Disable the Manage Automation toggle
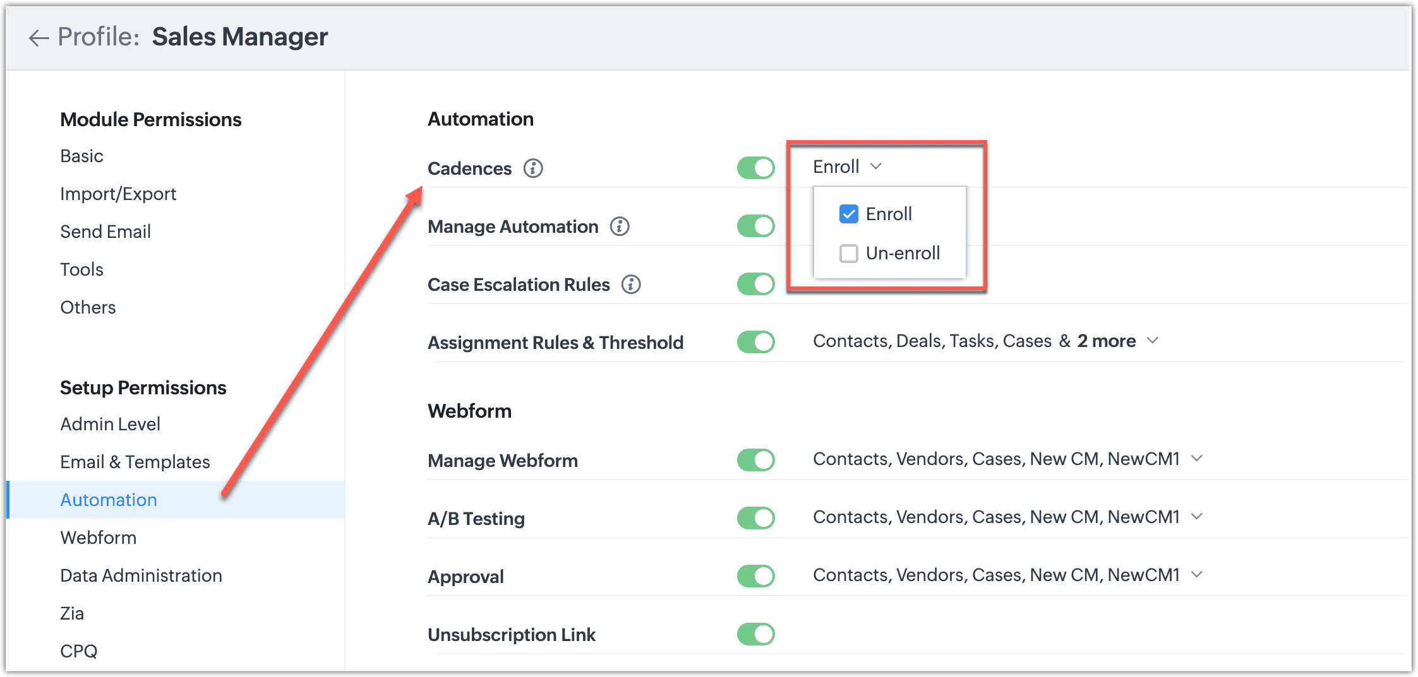Screen dimensions: 1418x677 (x=755, y=226)
